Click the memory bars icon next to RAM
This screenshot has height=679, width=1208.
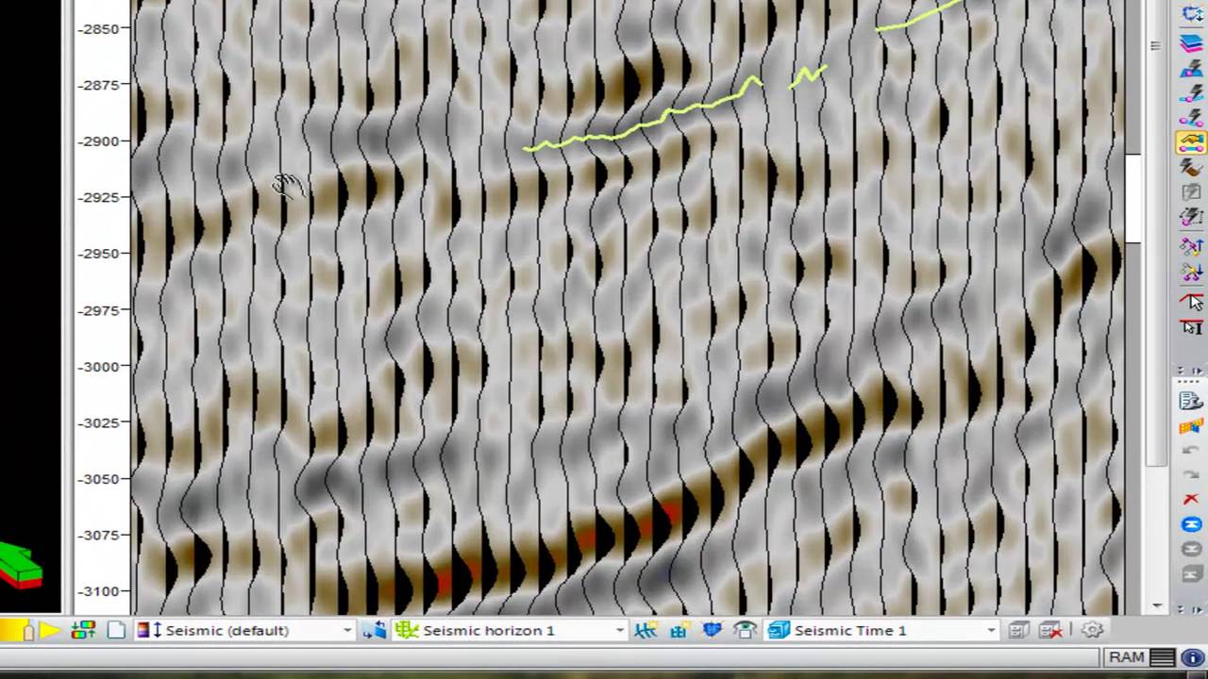coord(1163,657)
